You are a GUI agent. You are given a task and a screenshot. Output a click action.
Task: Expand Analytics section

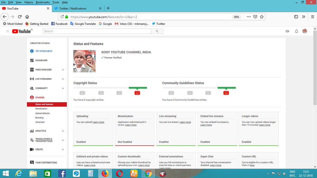coord(63,131)
